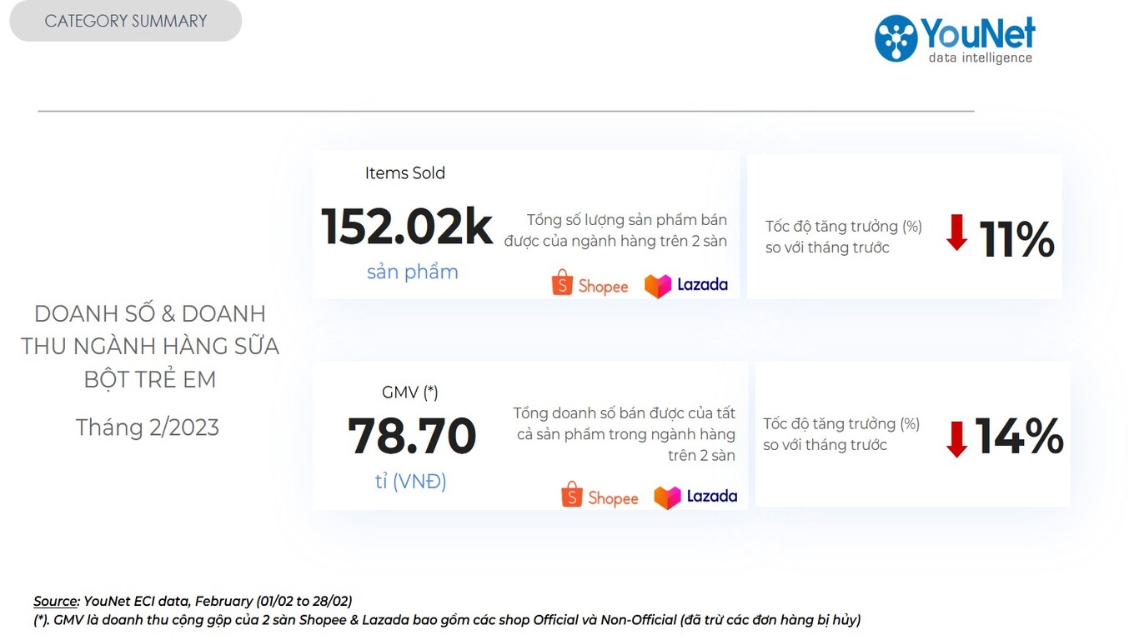
Task: Click the YouNet globe logo icon
Action: (896, 38)
